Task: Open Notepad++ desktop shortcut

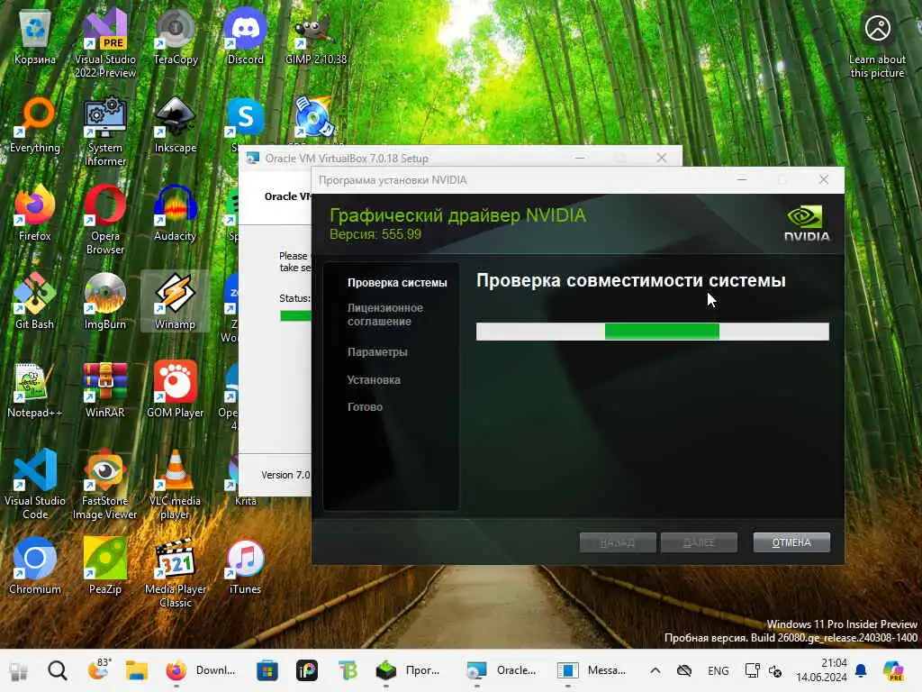Action: click(x=35, y=390)
